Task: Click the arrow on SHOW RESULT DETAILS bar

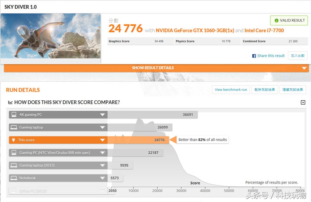Action: click(x=304, y=68)
